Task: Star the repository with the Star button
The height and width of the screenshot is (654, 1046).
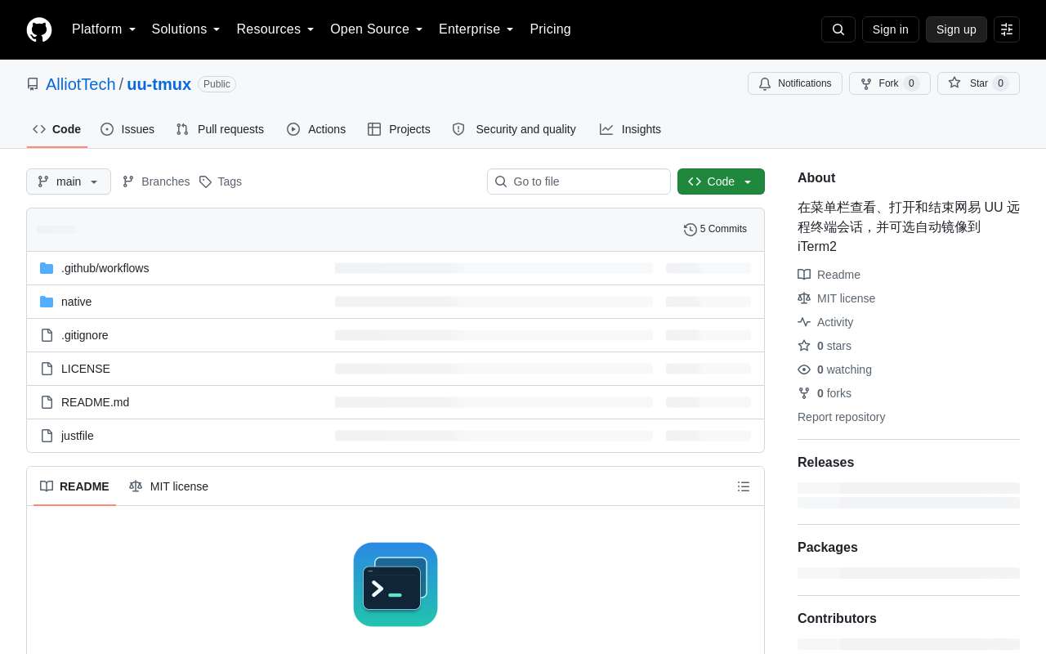Action: click(x=978, y=83)
